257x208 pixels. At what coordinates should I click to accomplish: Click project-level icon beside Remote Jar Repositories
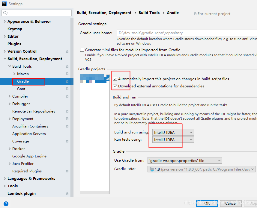click(67, 111)
